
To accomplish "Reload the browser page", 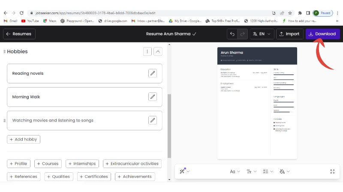I will (21, 13).
